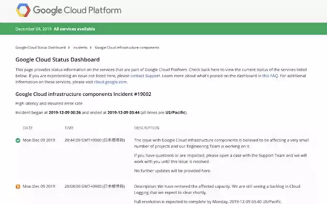
Task: Click the orange warning icon beside 20:08:00 entry
Action: pos(18,187)
